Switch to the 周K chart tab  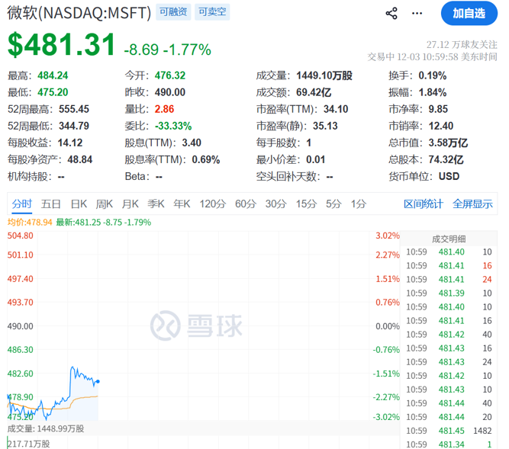tap(105, 204)
